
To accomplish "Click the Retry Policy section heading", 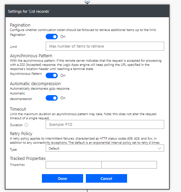I will 21,134.
